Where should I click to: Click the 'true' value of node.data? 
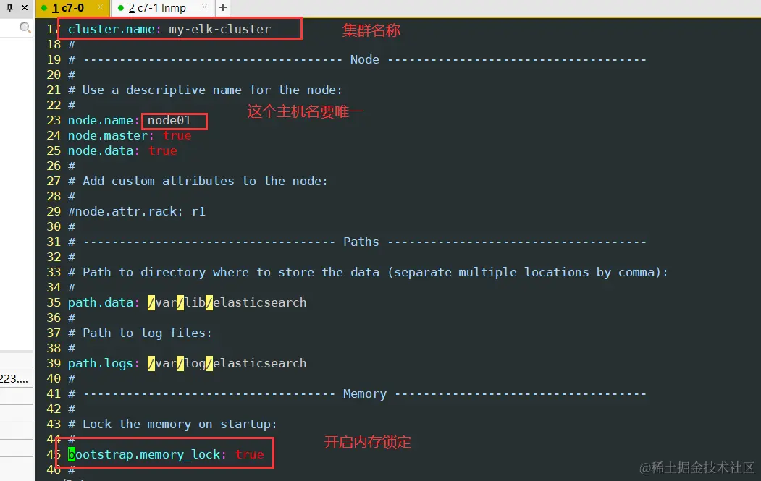point(163,150)
